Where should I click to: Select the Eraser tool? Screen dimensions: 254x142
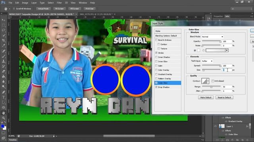[4, 71]
